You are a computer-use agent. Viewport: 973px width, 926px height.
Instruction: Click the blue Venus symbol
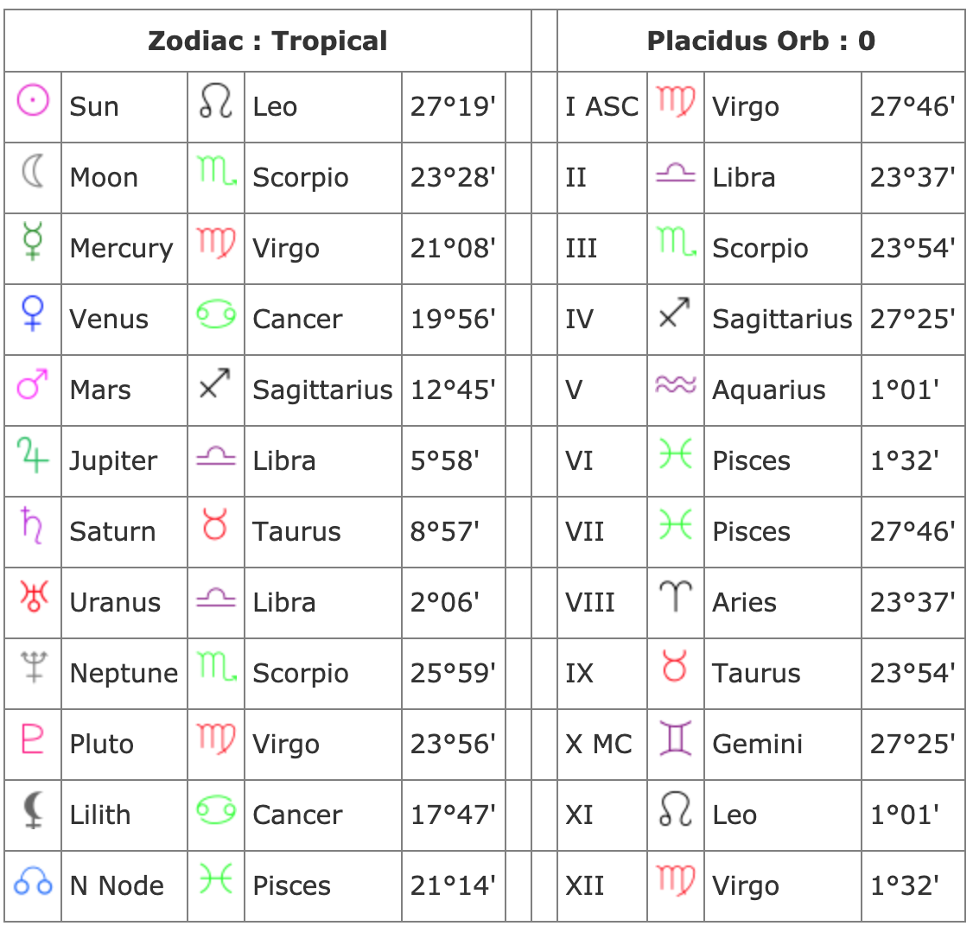[33, 313]
